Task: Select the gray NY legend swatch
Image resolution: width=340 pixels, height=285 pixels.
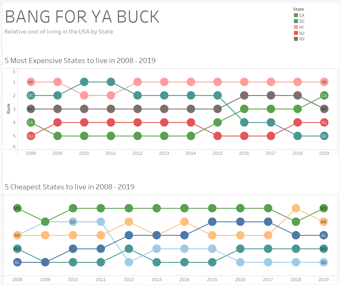Action: point(296,39)
